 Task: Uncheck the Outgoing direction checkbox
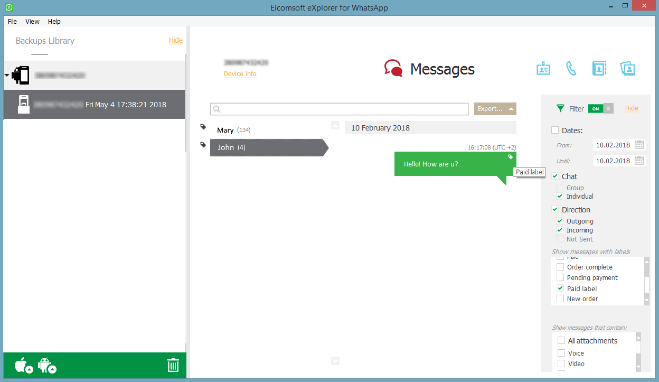point(560,221)
